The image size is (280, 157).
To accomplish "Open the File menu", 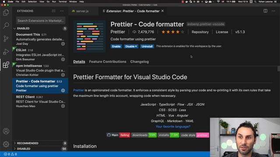I will tap(17, 2).
